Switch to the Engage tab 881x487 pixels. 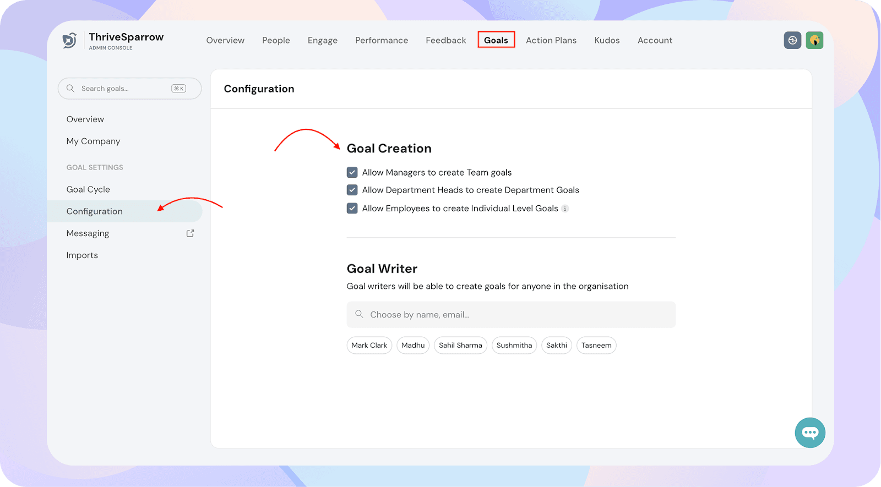coord(323,40)
